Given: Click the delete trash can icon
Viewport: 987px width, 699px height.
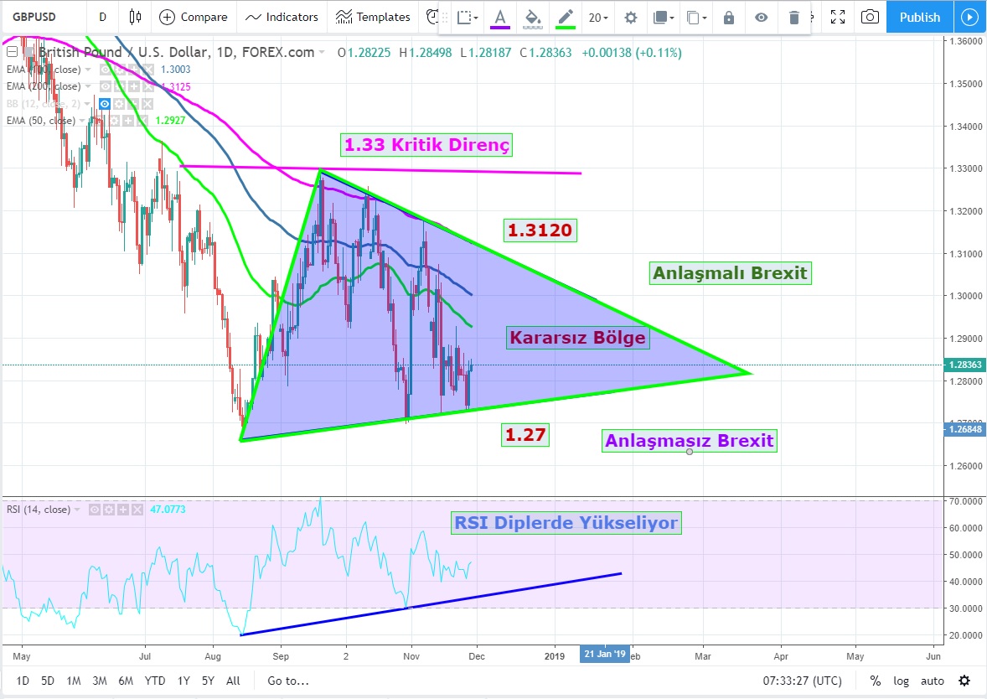Looking at the screenshot, I should [x=794, y=18].
